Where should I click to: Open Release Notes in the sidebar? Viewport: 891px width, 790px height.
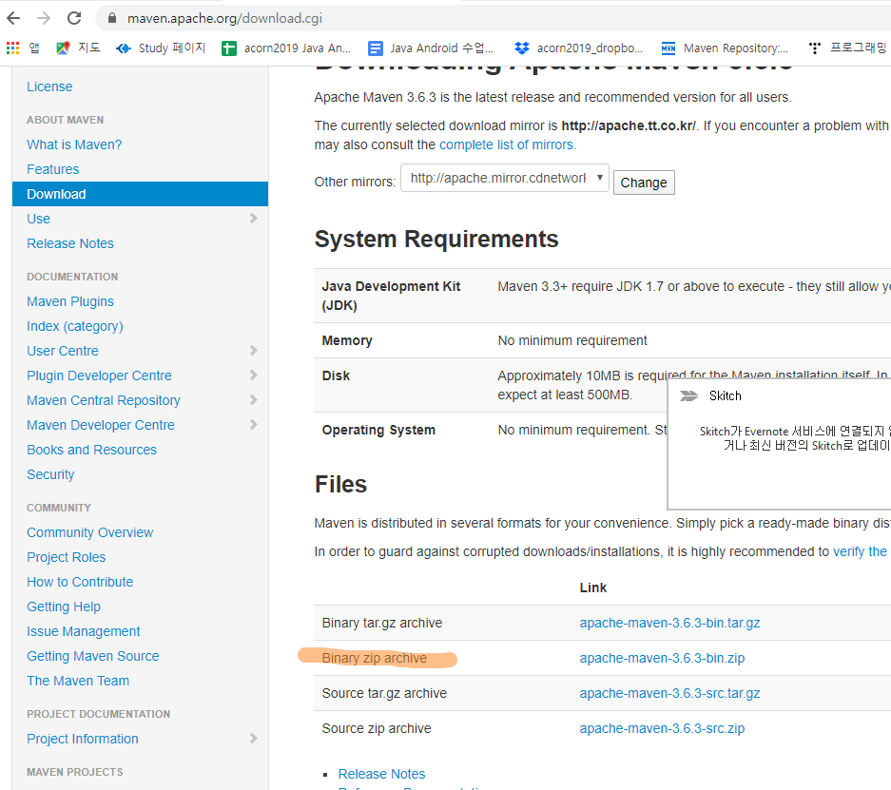(70, 243)
